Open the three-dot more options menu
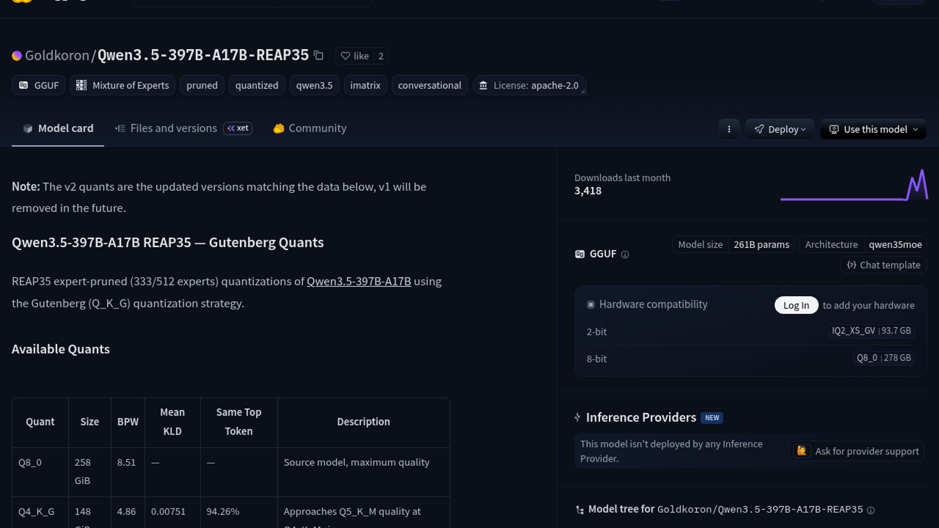Image resolution: width=939 pixels, height=528 pixels. pos(729,129)
